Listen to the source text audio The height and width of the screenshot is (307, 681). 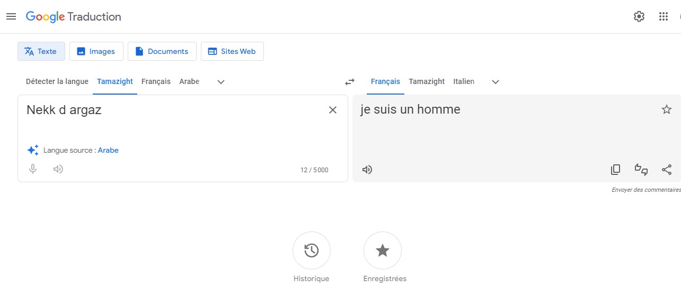point(58,169)
